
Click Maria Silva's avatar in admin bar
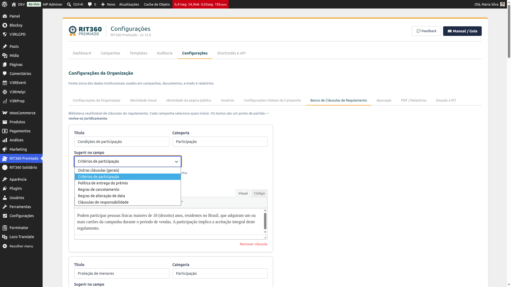tap(502, 4)
